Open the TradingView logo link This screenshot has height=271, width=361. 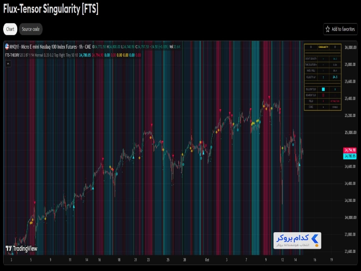pos(21,248)
